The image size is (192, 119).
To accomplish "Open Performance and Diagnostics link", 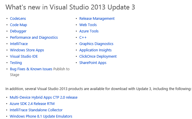I will [x=34, y=38].
